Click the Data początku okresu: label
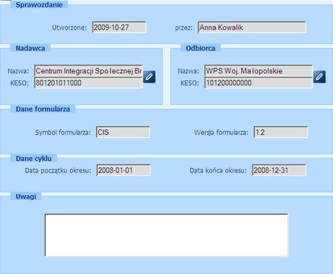The width and height of the screenshot is (333, 274). [x=58, y=170]
